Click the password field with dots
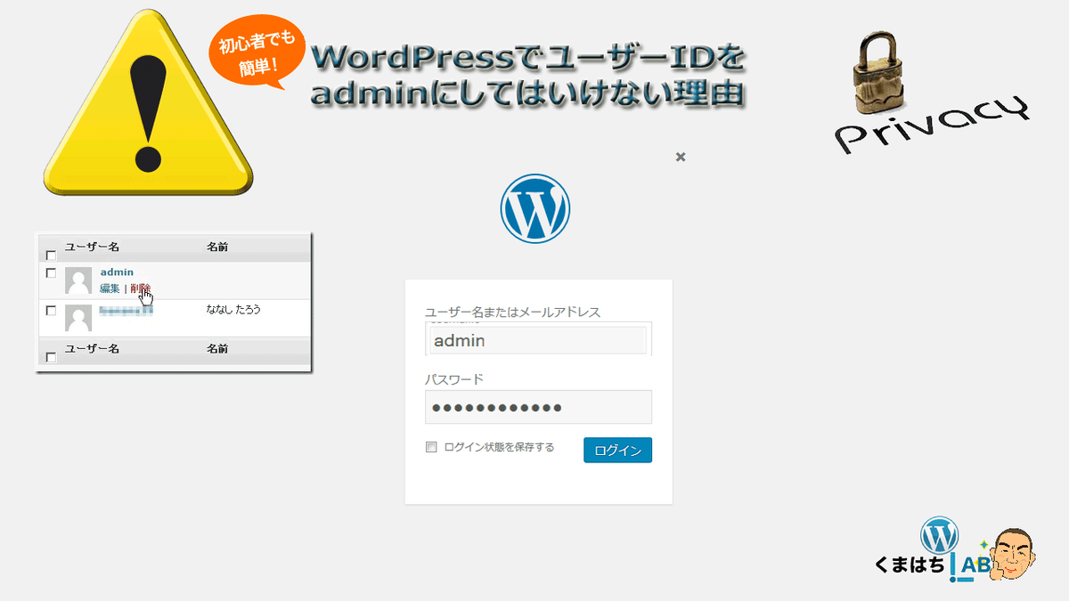Viewport: 1069px width, 601px height. pyautogui.click(x=538, y=407)
